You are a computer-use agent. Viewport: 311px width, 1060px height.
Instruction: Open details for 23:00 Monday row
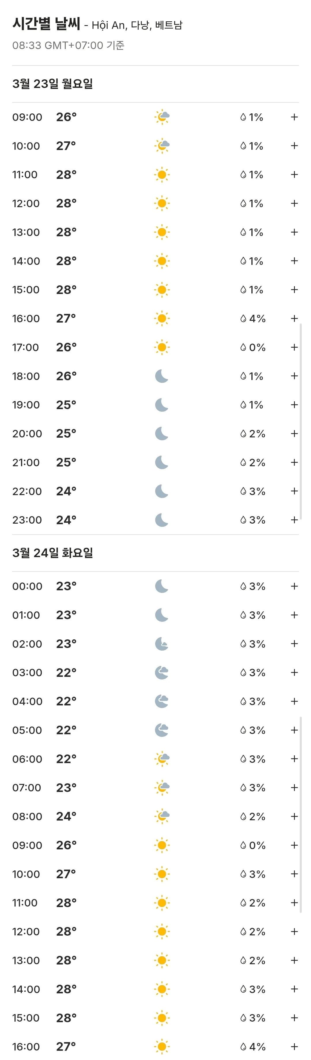click(x=294, y=520)
